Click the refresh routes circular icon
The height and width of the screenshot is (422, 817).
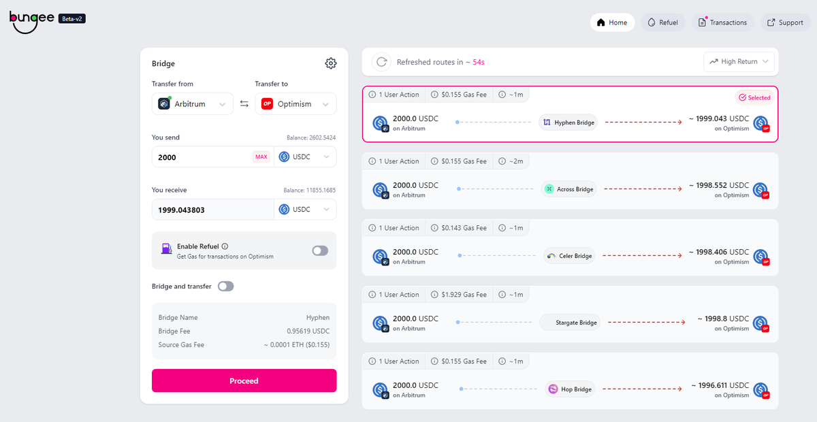pos(381,62)
